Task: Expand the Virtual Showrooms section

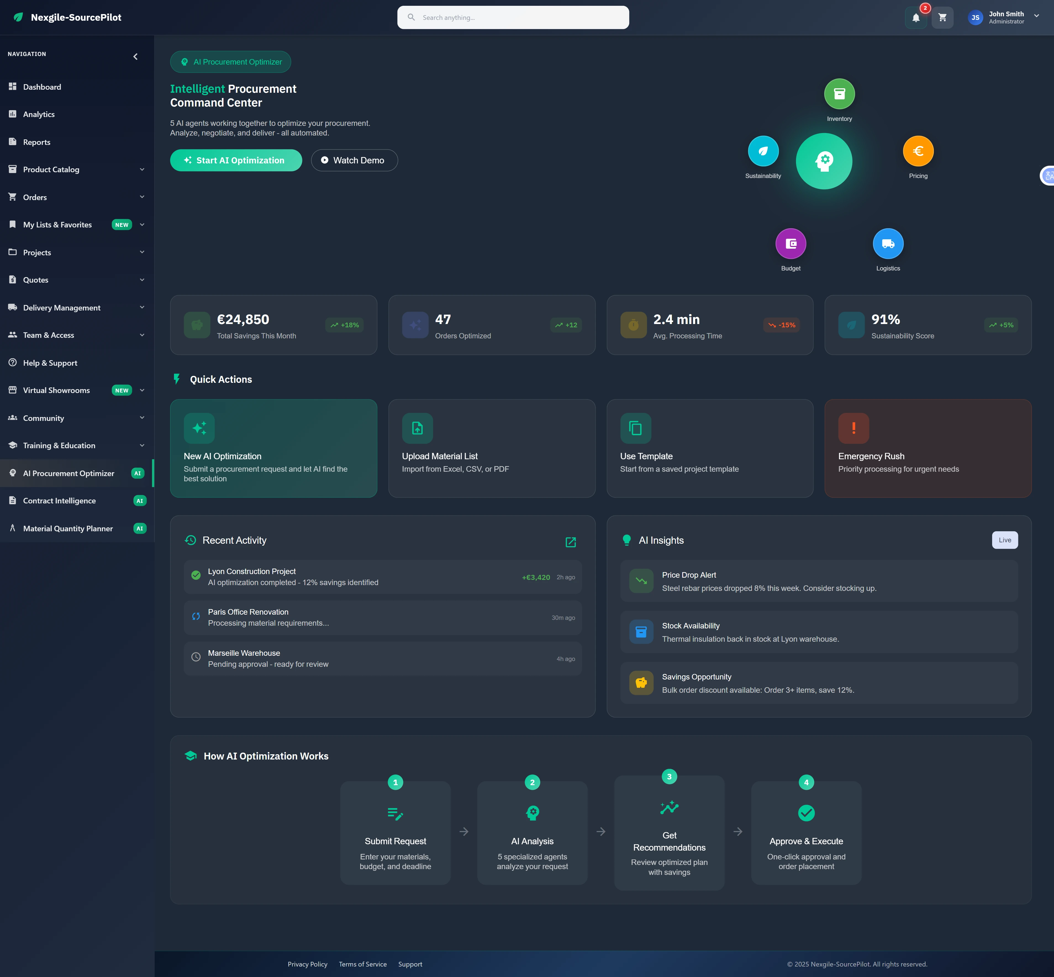Action: tap(142, 390)
